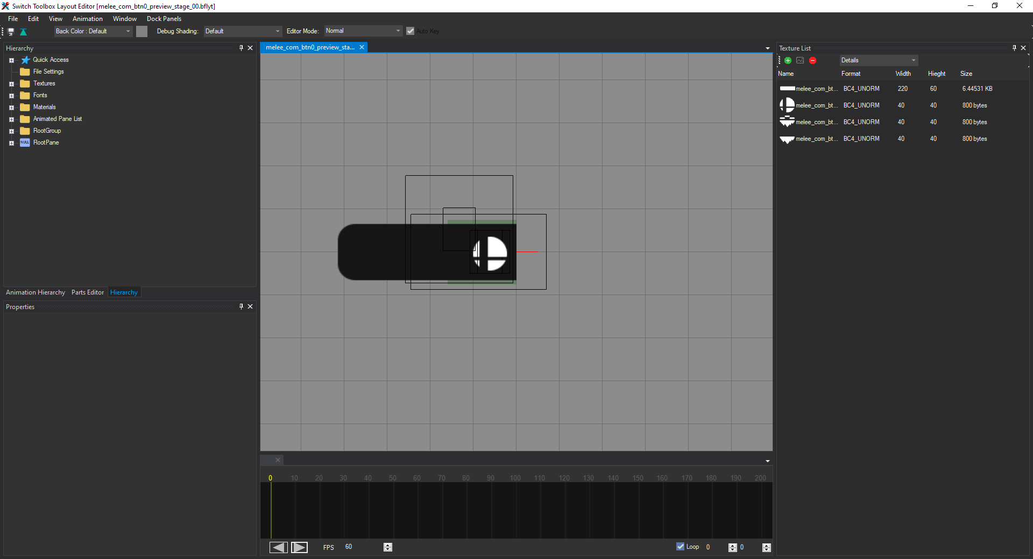Toggle the Auto Key checkbox

(411, 31)
